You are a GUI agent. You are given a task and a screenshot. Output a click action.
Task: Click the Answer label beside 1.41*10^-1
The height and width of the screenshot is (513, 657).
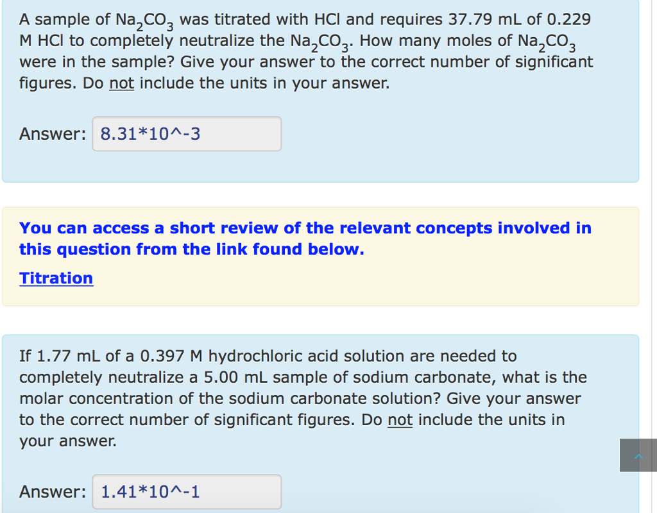[x=53, y=492]
